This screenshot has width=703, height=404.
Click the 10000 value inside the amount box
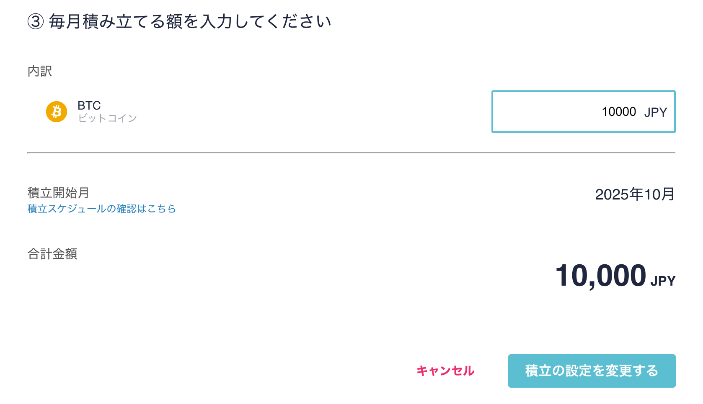tap(619, 112)
